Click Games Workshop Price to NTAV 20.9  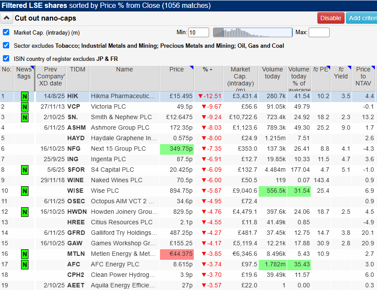point(368,244)
